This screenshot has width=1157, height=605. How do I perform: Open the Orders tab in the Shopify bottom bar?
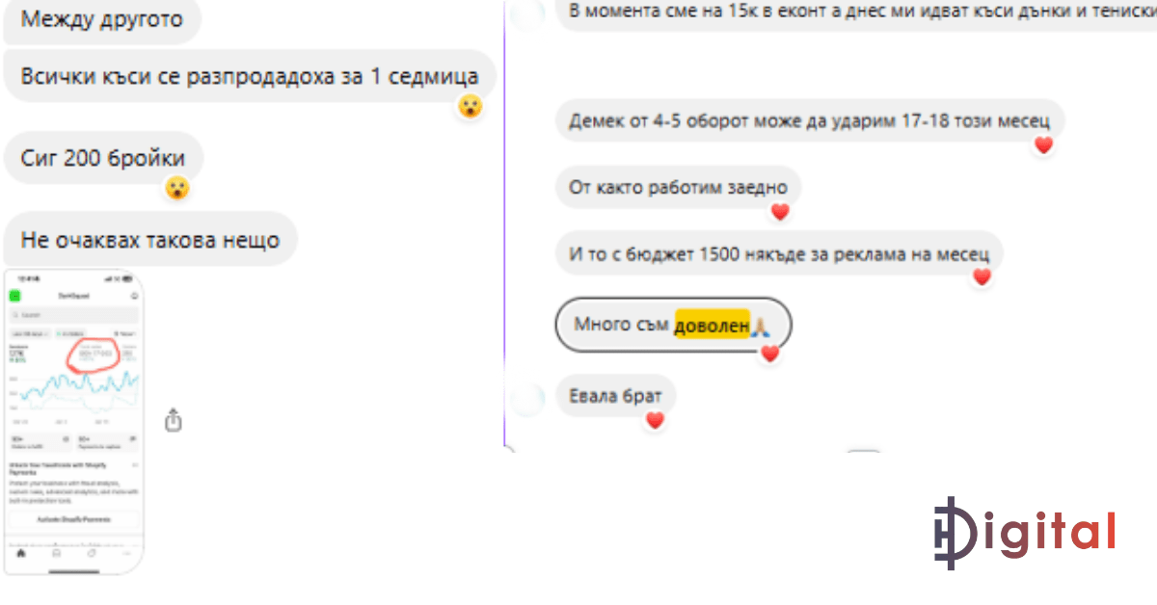[x=56, y=553]
